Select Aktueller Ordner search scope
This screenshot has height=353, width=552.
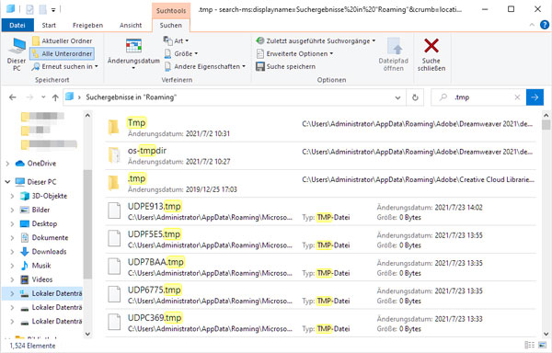pos(63,40)
